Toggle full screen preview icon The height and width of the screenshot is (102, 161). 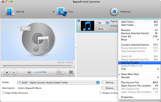click(71, 72)
